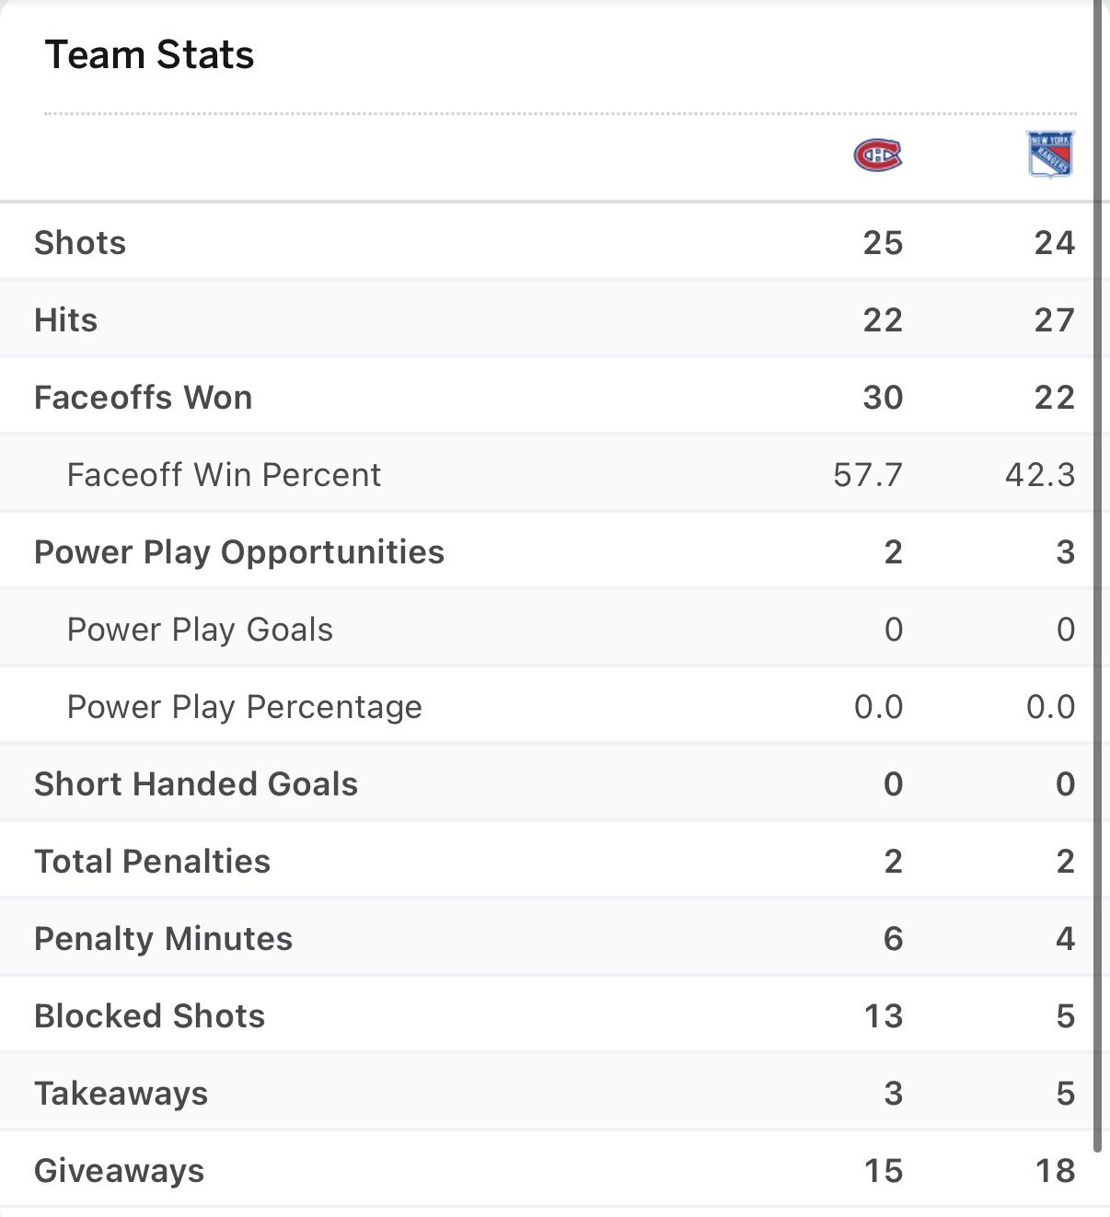Select the Short Handed Goals label

[196, 784]
